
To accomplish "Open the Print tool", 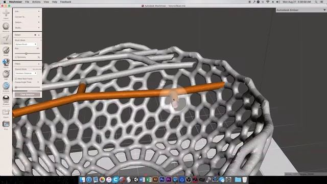I will click(6, 125).
